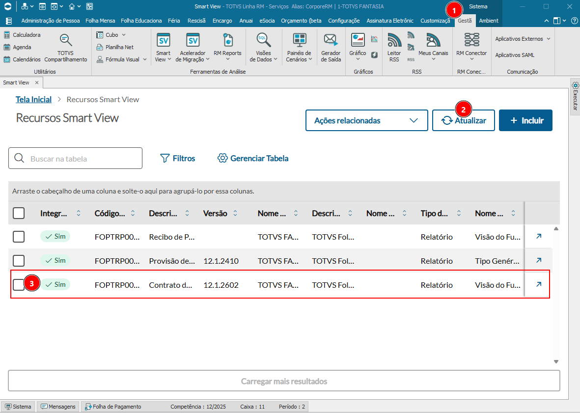Expand the Meus Canais dropdown
580x413 pixels.
433,59
